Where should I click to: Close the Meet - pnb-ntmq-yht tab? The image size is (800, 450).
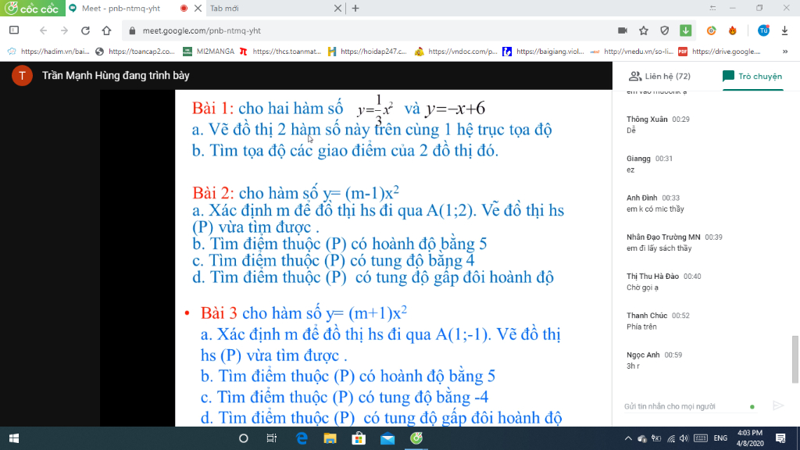pyautogui.click(x=198, y=8)
